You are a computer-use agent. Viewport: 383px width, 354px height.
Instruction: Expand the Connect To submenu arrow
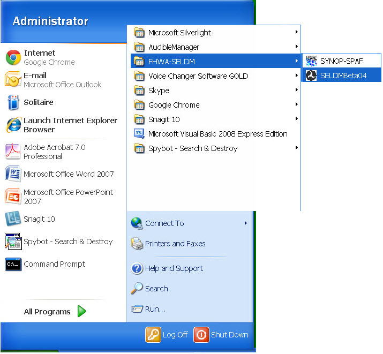pos(246,223)
